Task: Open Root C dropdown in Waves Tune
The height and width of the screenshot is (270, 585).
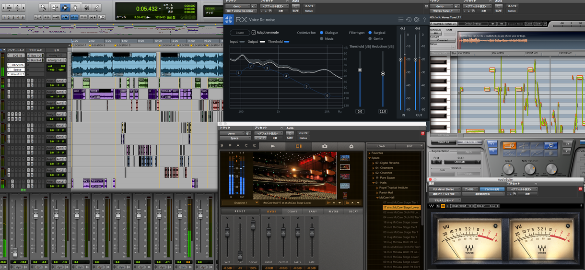Action: tap(437, 162)
